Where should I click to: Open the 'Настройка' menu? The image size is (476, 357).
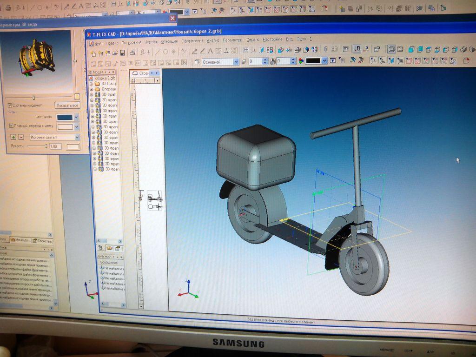pyautogui.click(x=272, y=40)
